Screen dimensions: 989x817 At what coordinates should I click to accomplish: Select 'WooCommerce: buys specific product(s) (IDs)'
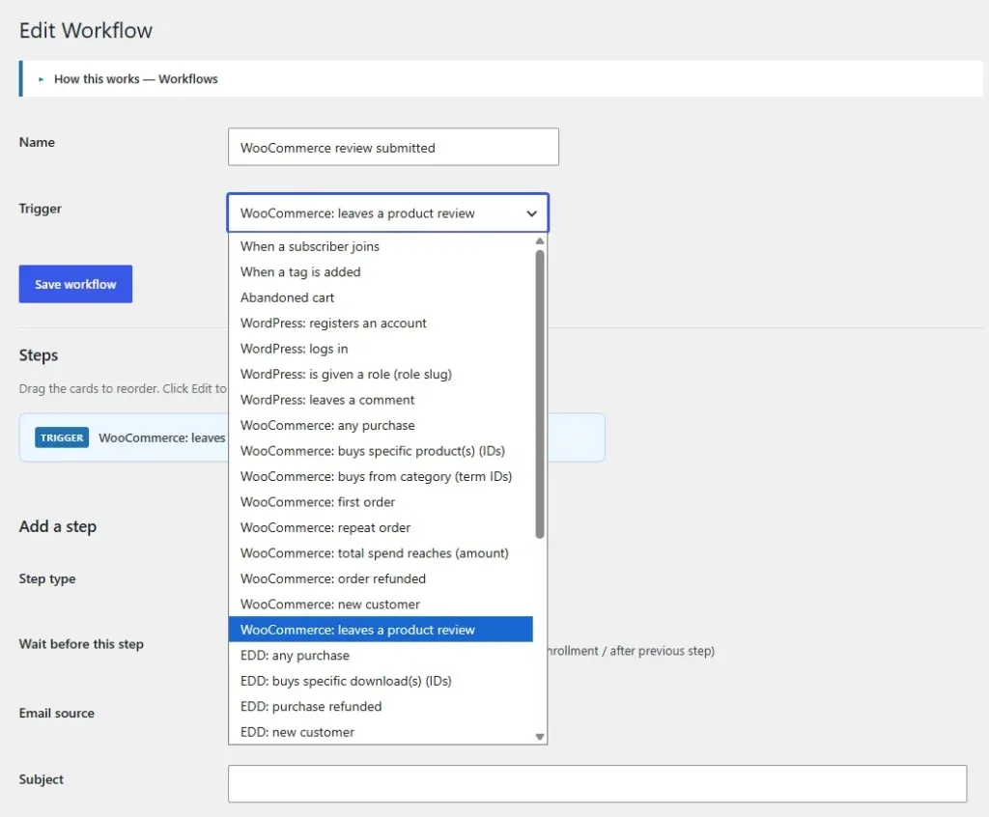pos(381,451)
